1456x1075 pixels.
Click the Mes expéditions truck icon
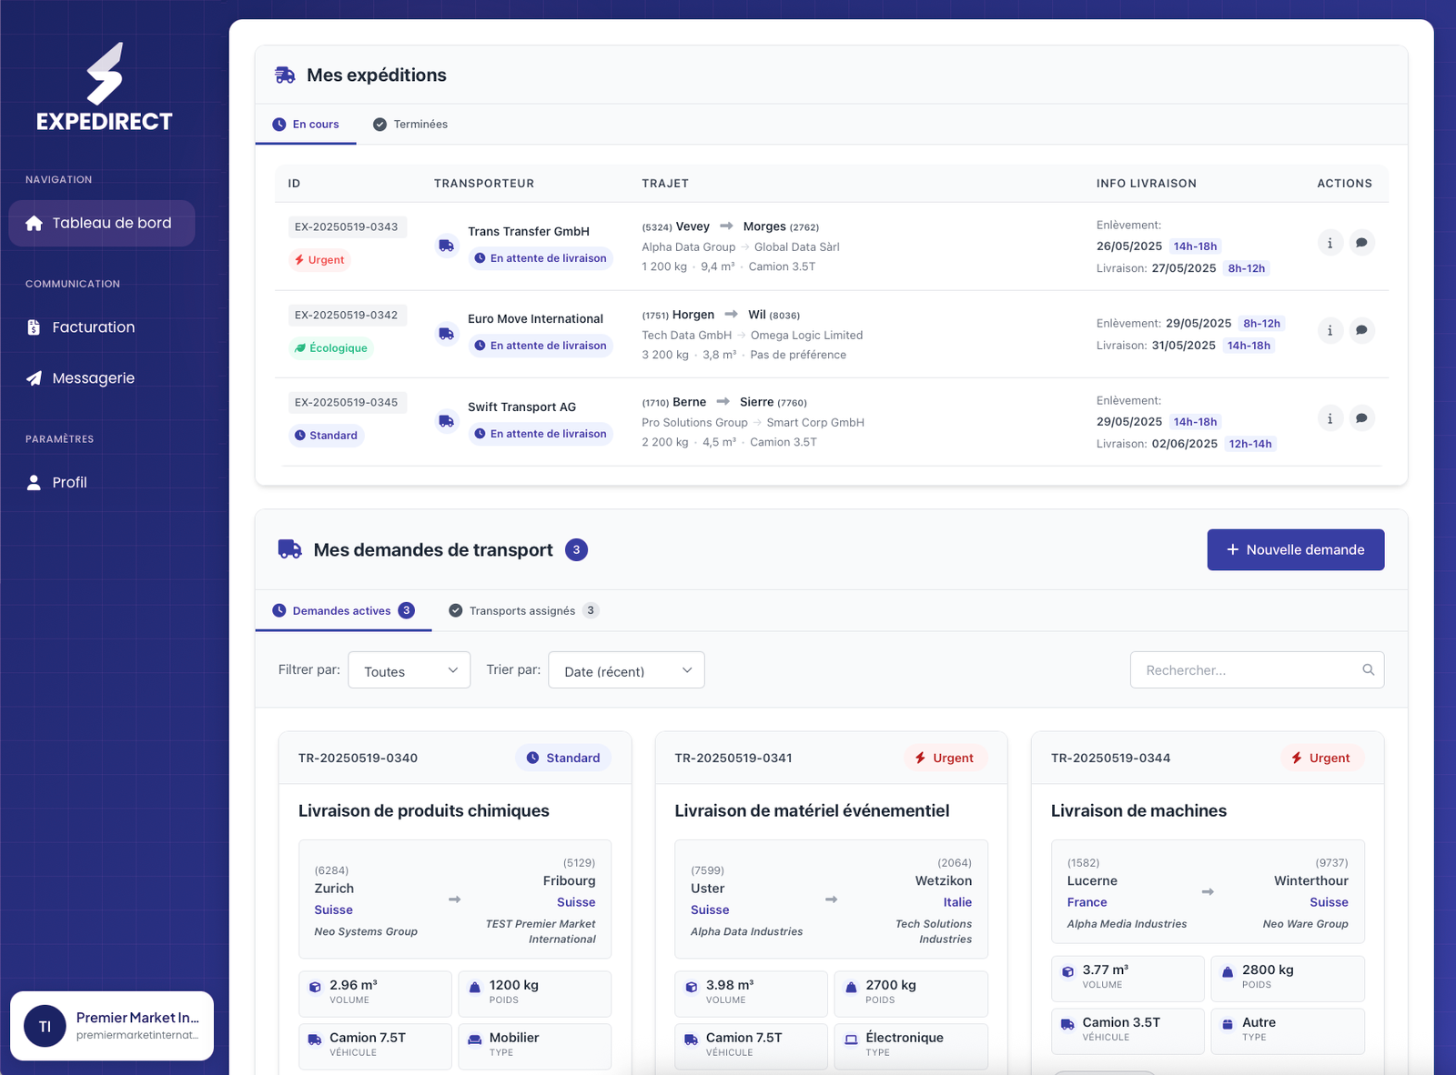coord(285,75)
